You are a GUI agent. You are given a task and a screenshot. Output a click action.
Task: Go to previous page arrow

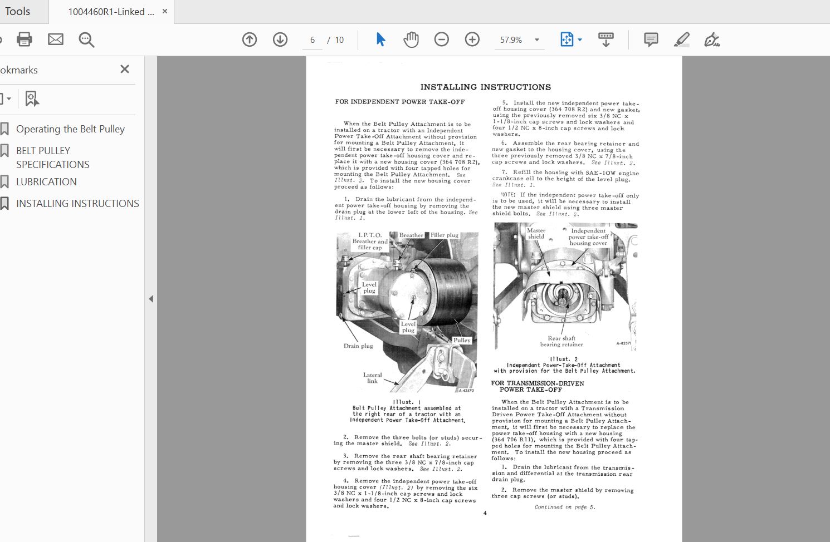tap(250, 40)
